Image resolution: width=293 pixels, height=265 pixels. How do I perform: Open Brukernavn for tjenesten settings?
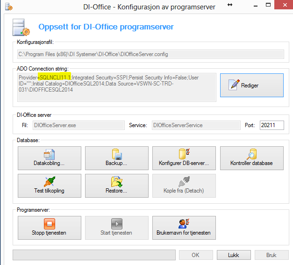tap(184, 228)
